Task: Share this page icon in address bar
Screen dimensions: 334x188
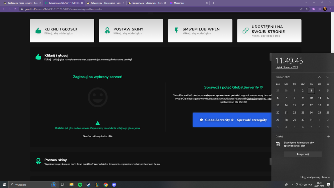Action: (x=301, y=9)
